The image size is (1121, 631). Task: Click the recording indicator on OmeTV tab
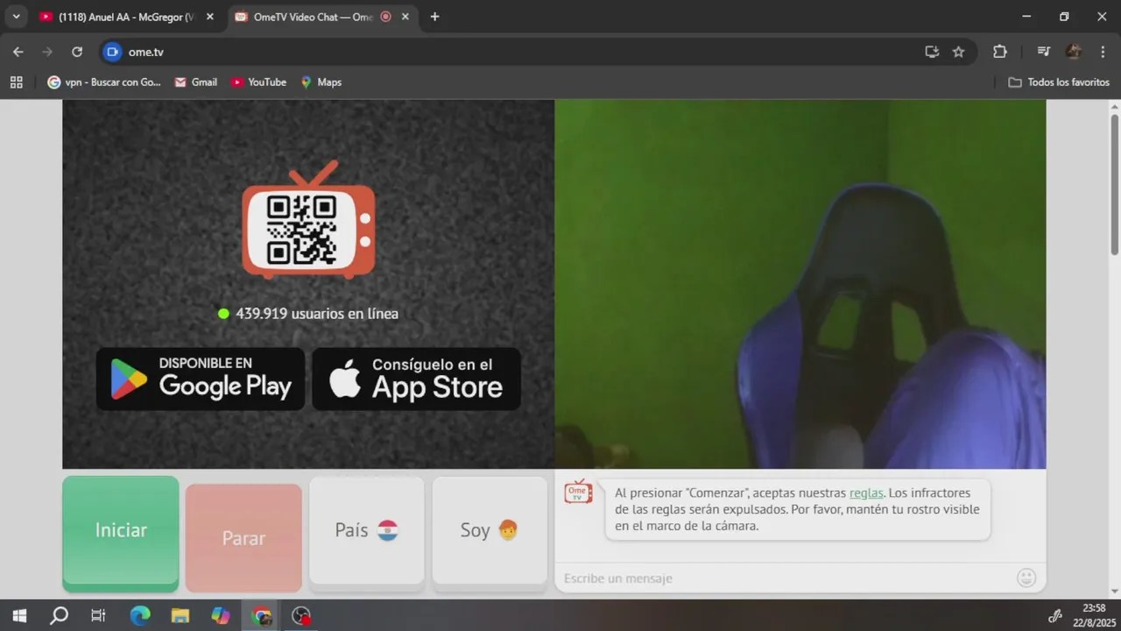click(385, 17)
